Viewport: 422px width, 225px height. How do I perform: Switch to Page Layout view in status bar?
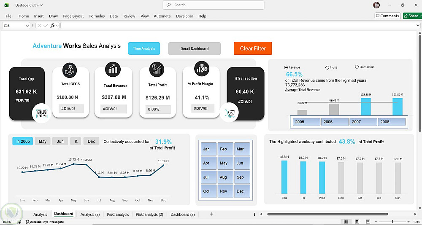coord(357,222)
